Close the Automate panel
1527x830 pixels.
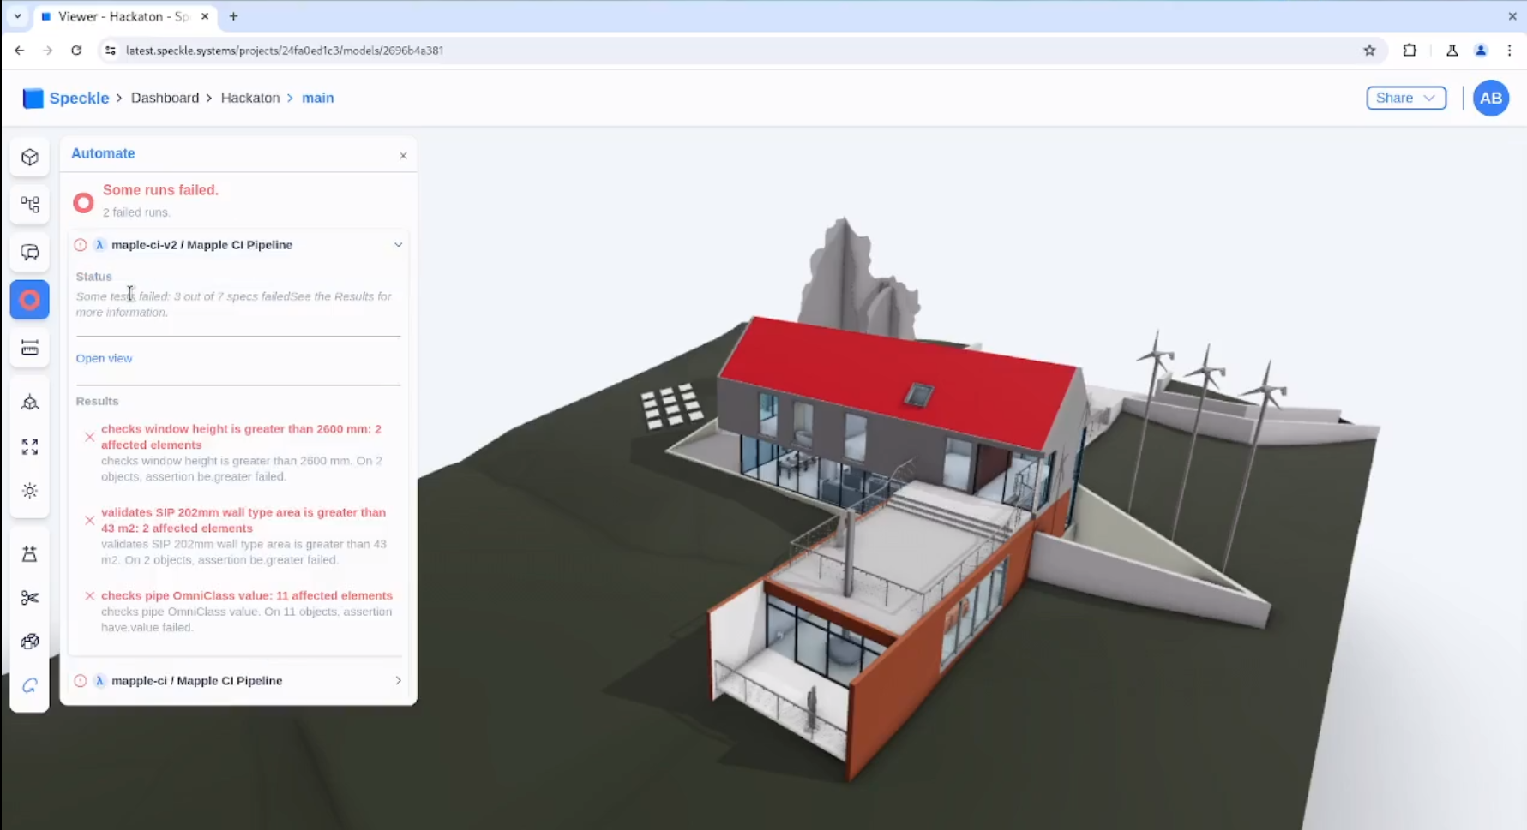click(x=403, y=156)
